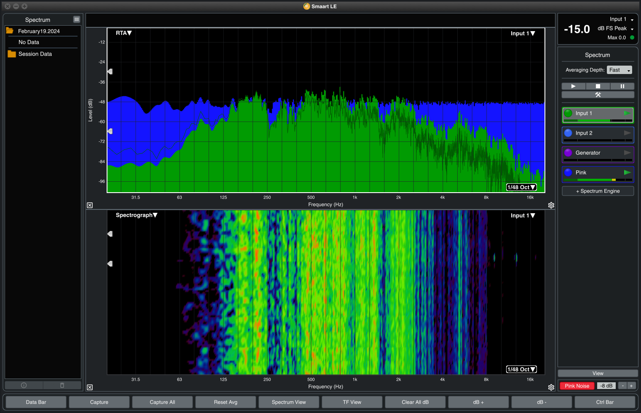Toggle the Input 2 engine run arrow
The image size is (641, 413).
[x=627, y=133]
